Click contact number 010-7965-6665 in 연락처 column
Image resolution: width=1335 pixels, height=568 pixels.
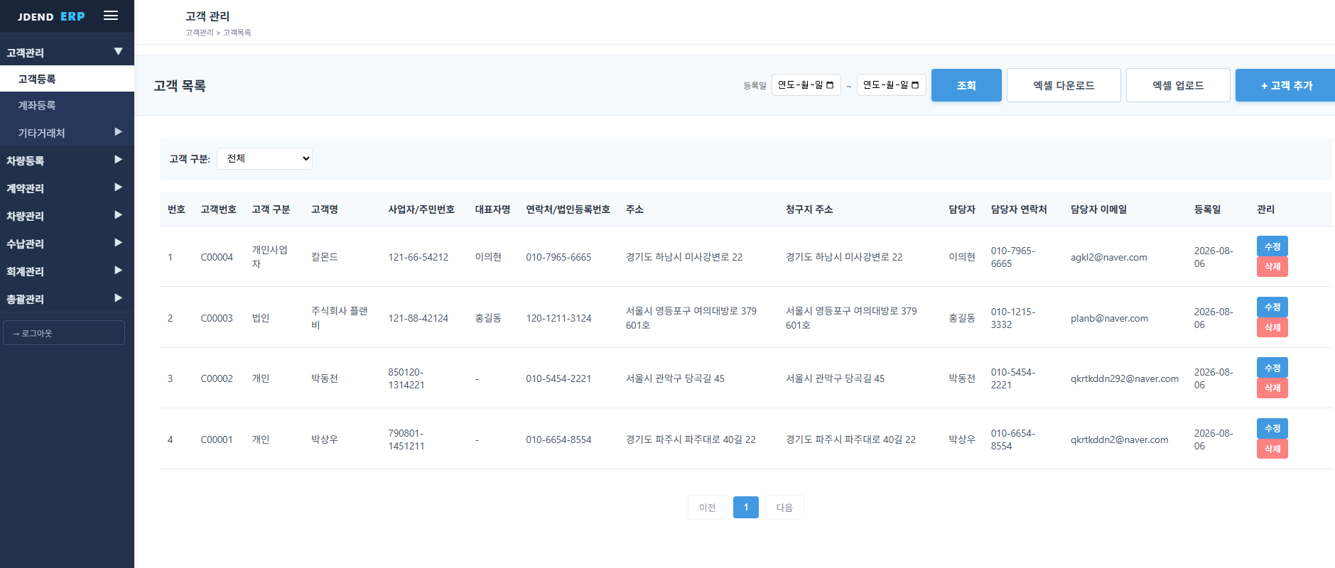[x=558, y=257]
